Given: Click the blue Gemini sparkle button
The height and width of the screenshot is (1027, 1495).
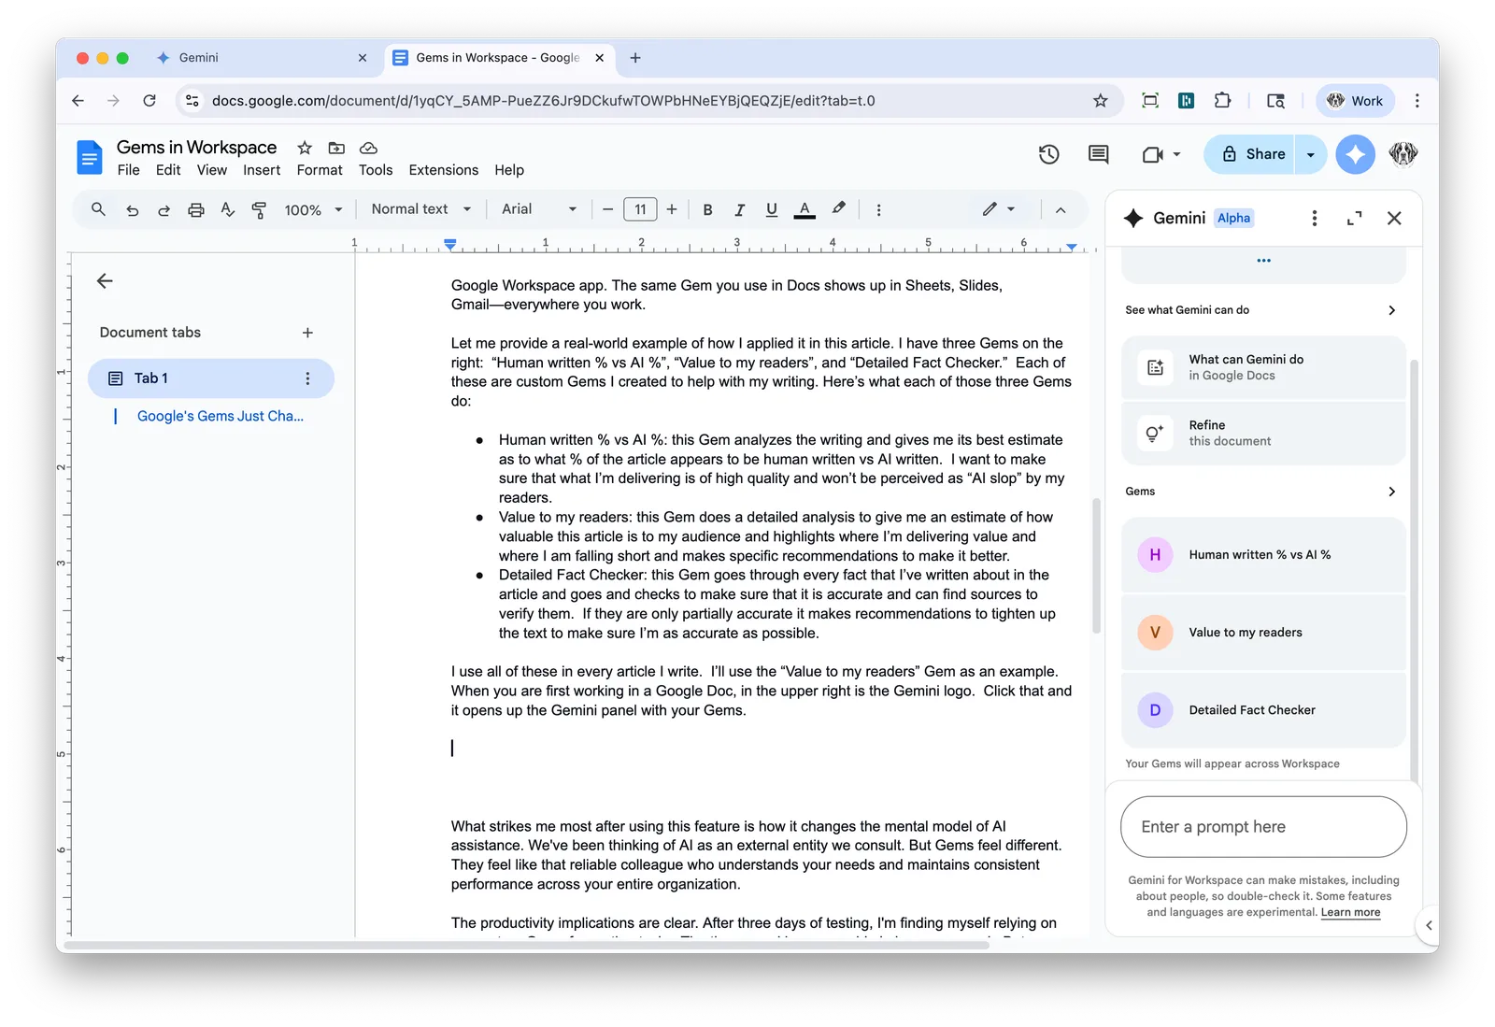Looking at the screenshot, I should click(1355, 154).
